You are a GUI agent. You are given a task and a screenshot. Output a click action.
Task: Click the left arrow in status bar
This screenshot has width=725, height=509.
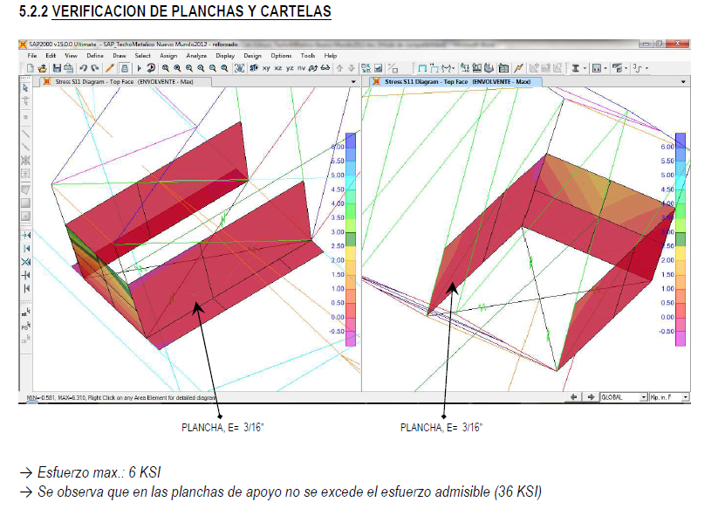(574, 396)
